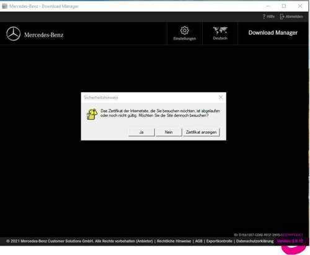Screen dimensions: 310x255
Task: Open Rechtliche Hinweise footer link
Action: click(x=174, y=241)
